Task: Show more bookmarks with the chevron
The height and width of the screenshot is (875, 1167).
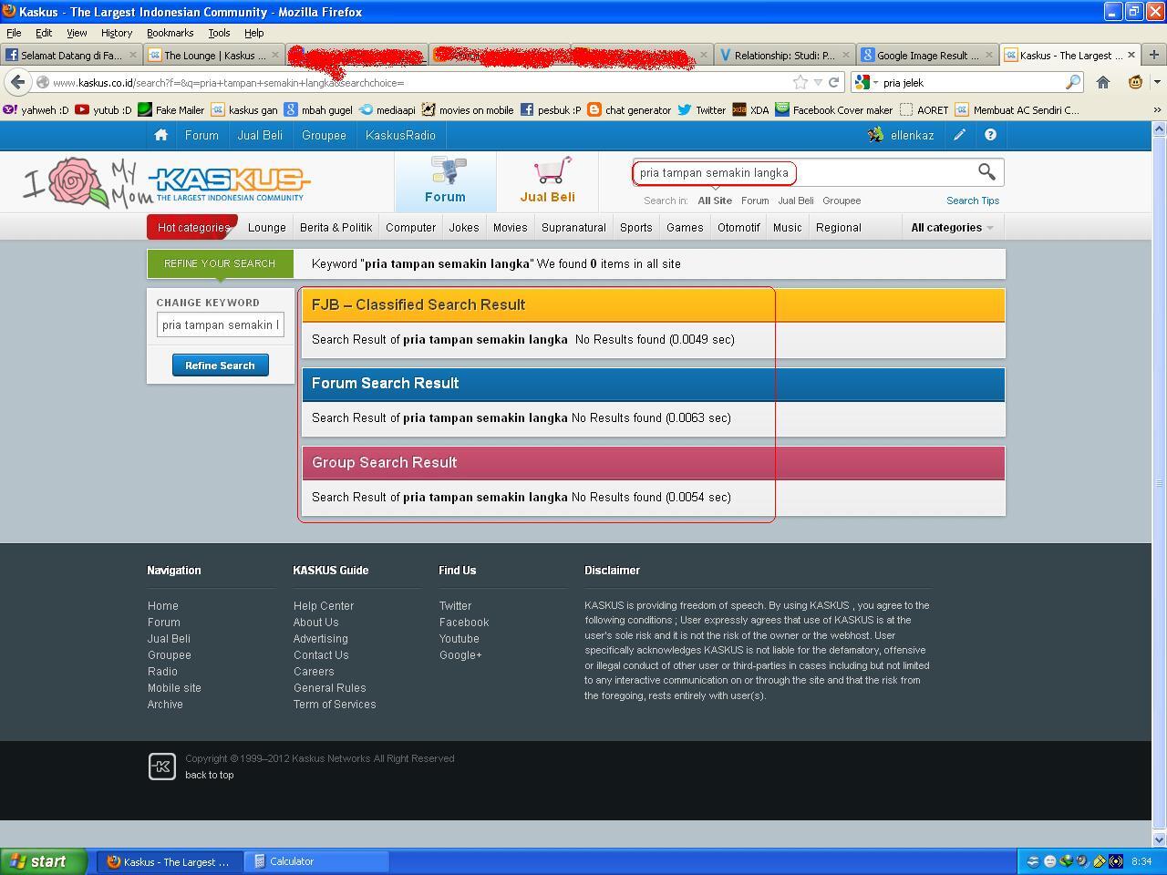Action: click(x=1158, y=109)
